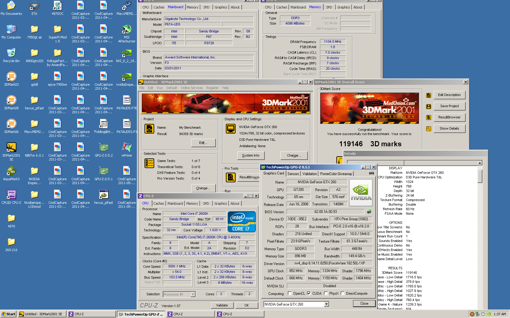Enable the PhysX checkbox in GPU-Z
510x318 pixels.
point(326,293)
